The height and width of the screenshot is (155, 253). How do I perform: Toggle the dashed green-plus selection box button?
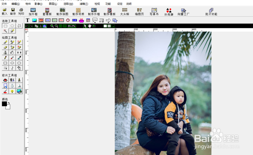coord(94,26)
